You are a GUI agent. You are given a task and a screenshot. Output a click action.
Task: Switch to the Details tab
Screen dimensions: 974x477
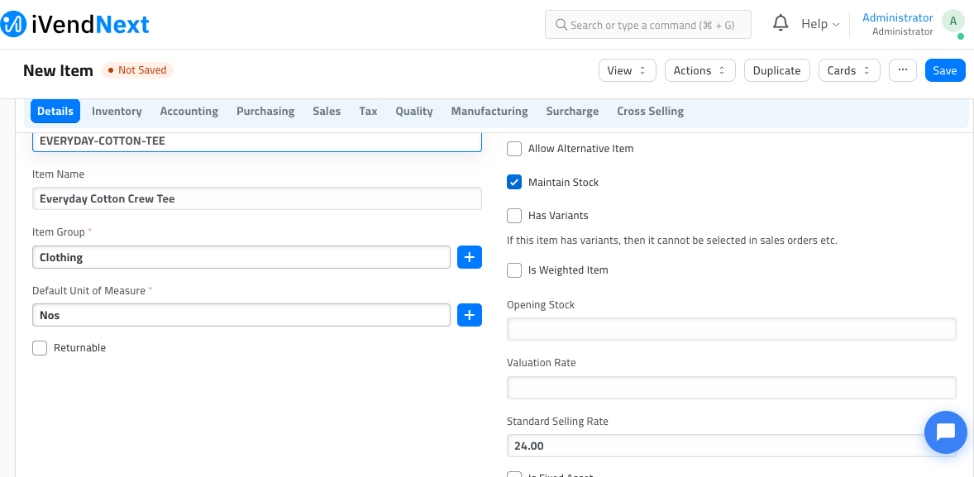[x=55, y=111]
